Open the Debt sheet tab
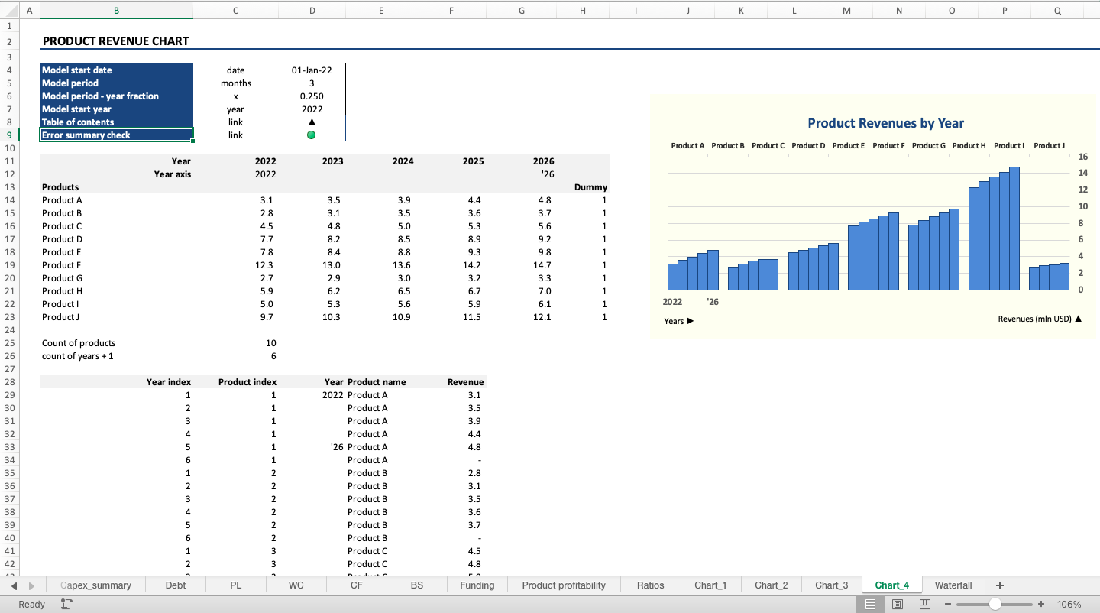The image size is (1100, 613). (176, 585)
